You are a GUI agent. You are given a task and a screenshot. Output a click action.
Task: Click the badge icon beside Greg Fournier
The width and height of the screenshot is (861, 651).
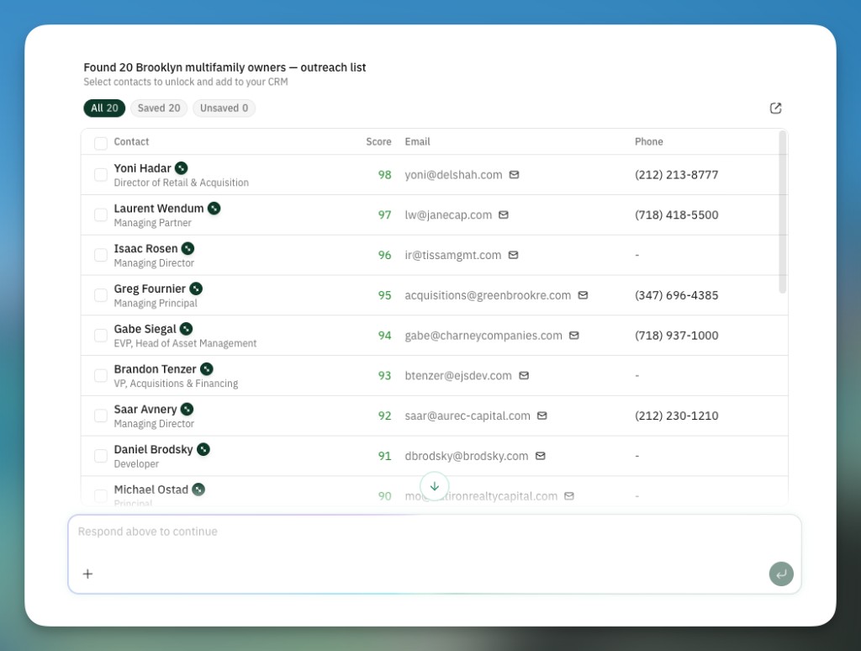click(196, 288)
